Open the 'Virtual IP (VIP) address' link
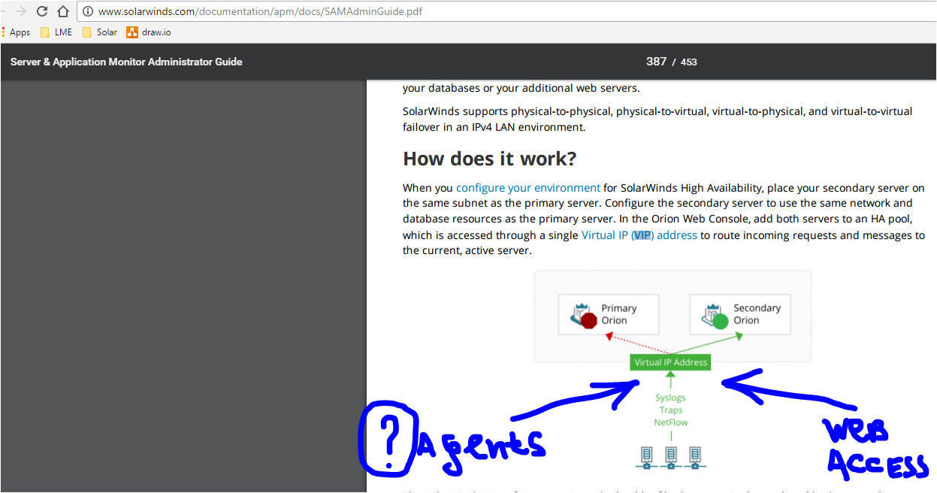The height and width of the screenshot is (493, 937). (x=639, y=235)
